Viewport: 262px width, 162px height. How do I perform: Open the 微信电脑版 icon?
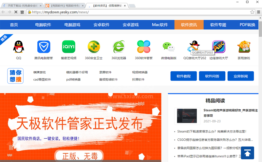point(169,47)
